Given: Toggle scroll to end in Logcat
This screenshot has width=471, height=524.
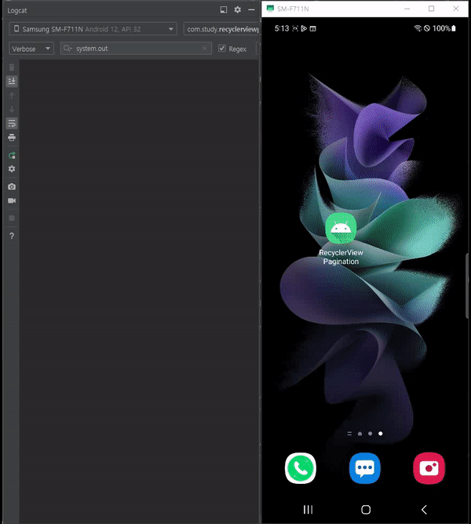Looking at the screenshot, I should [12, 81].
